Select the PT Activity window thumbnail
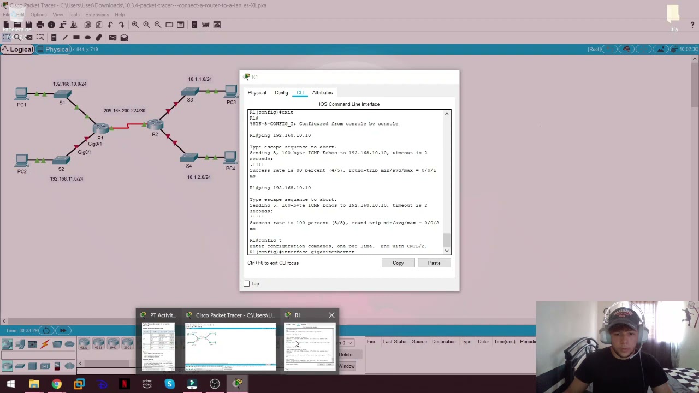Screen dimensions: 699x393 (158, 347)
